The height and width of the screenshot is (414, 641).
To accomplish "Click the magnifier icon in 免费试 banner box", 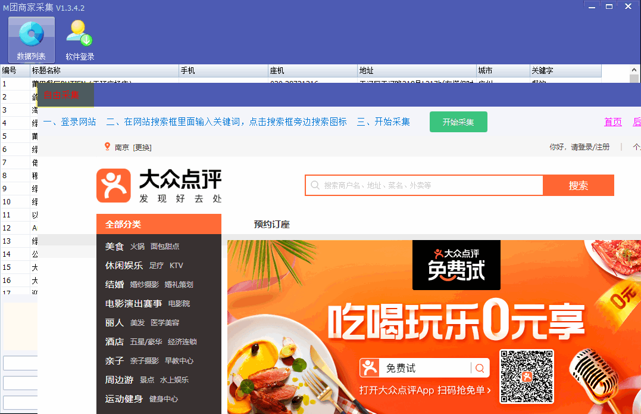I will (480, 368).
